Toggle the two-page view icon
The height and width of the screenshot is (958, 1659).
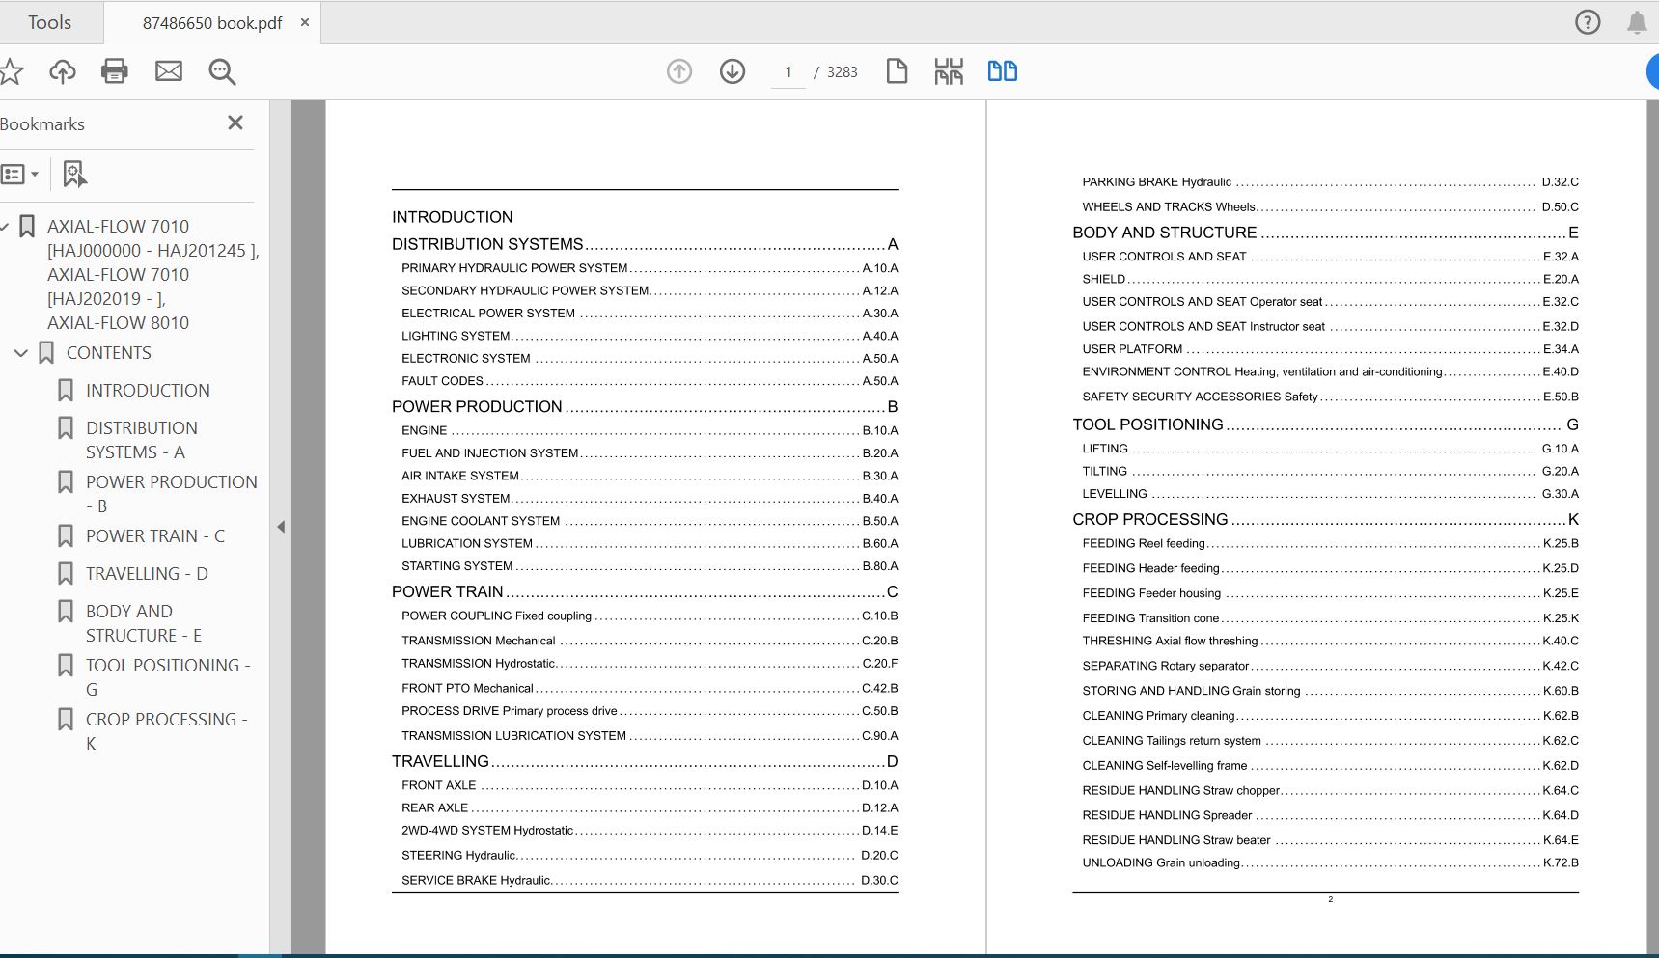[1003, 71]
